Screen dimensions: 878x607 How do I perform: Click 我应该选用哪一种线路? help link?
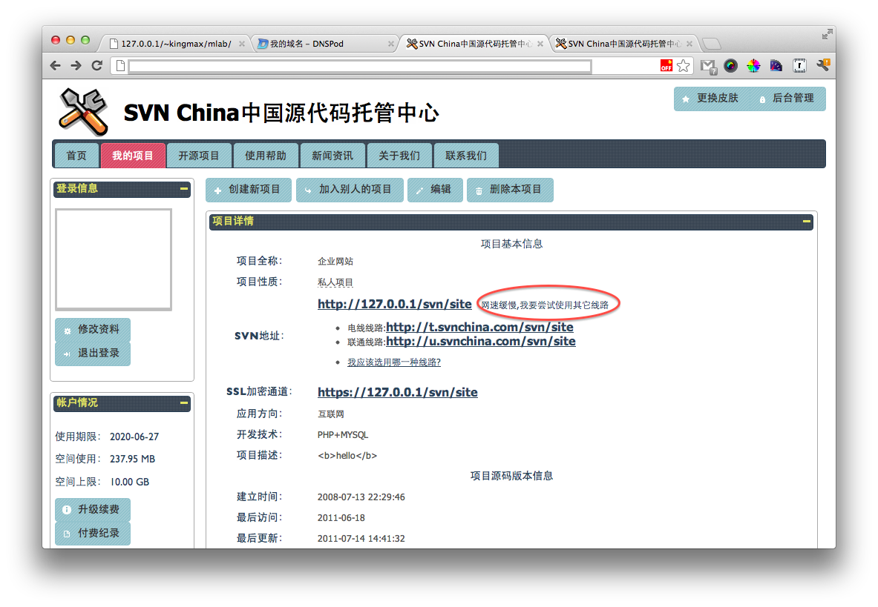pyautogui.click(x=393, y=362)
